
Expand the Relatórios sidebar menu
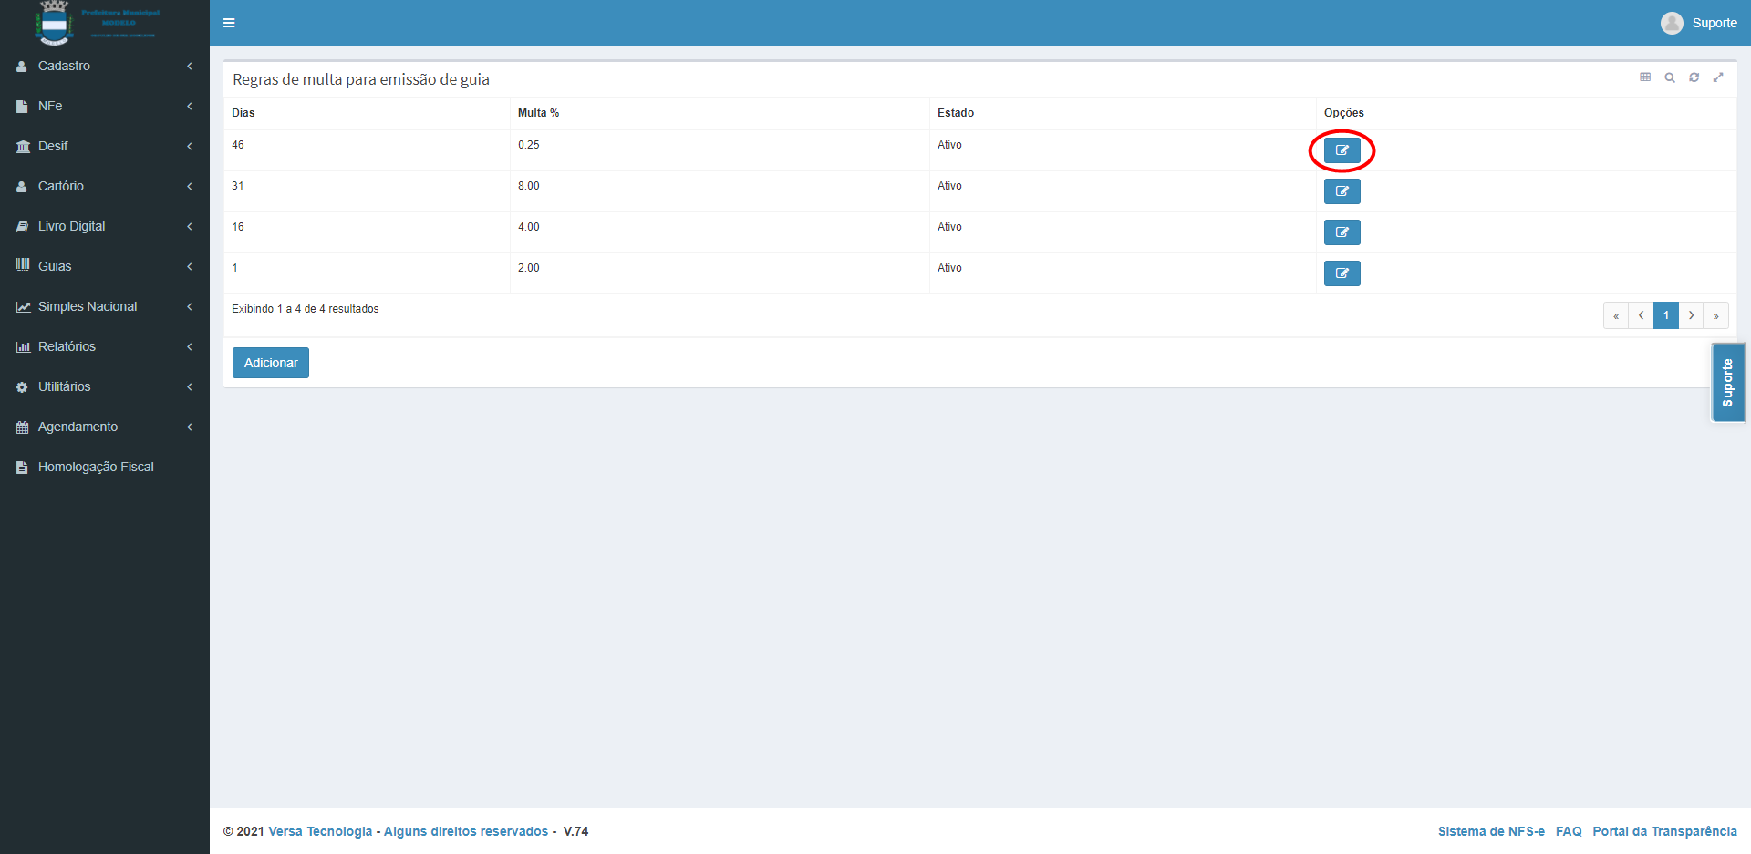point(67,346)
